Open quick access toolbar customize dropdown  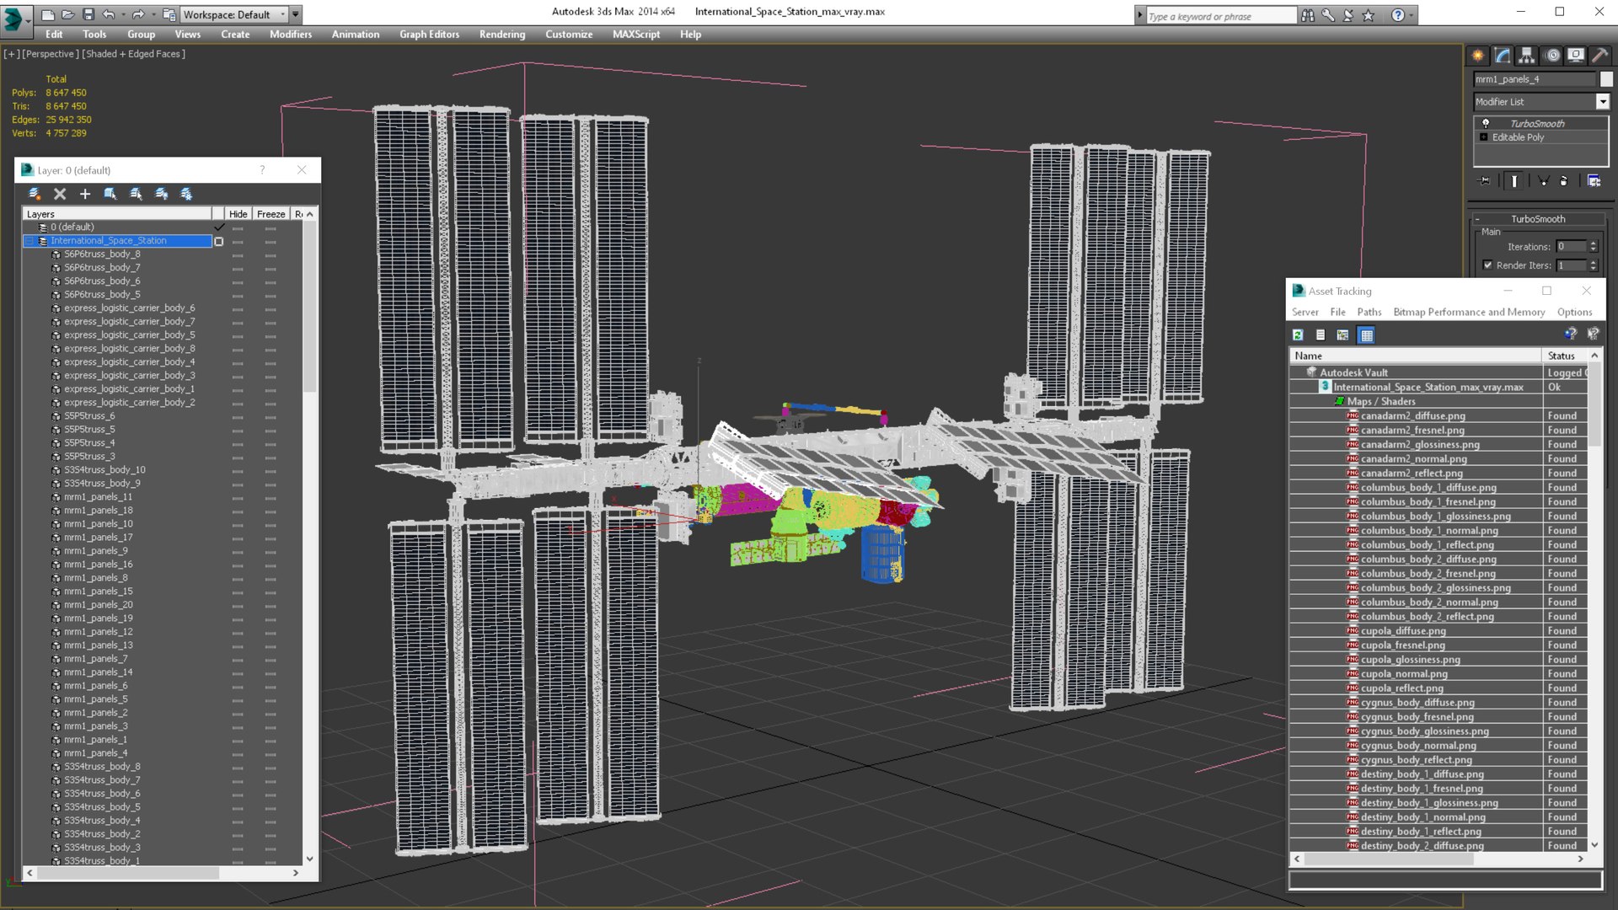click(296, 14)
